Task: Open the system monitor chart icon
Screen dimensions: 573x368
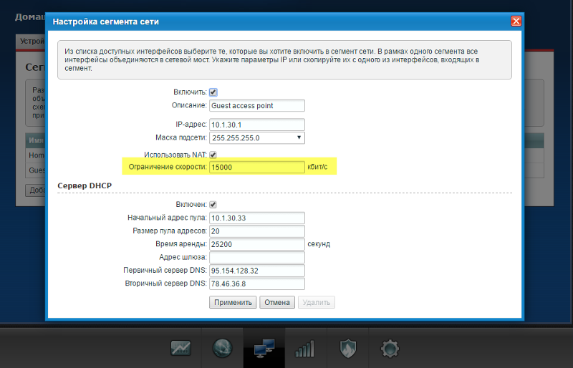Action: click(180, 348)
